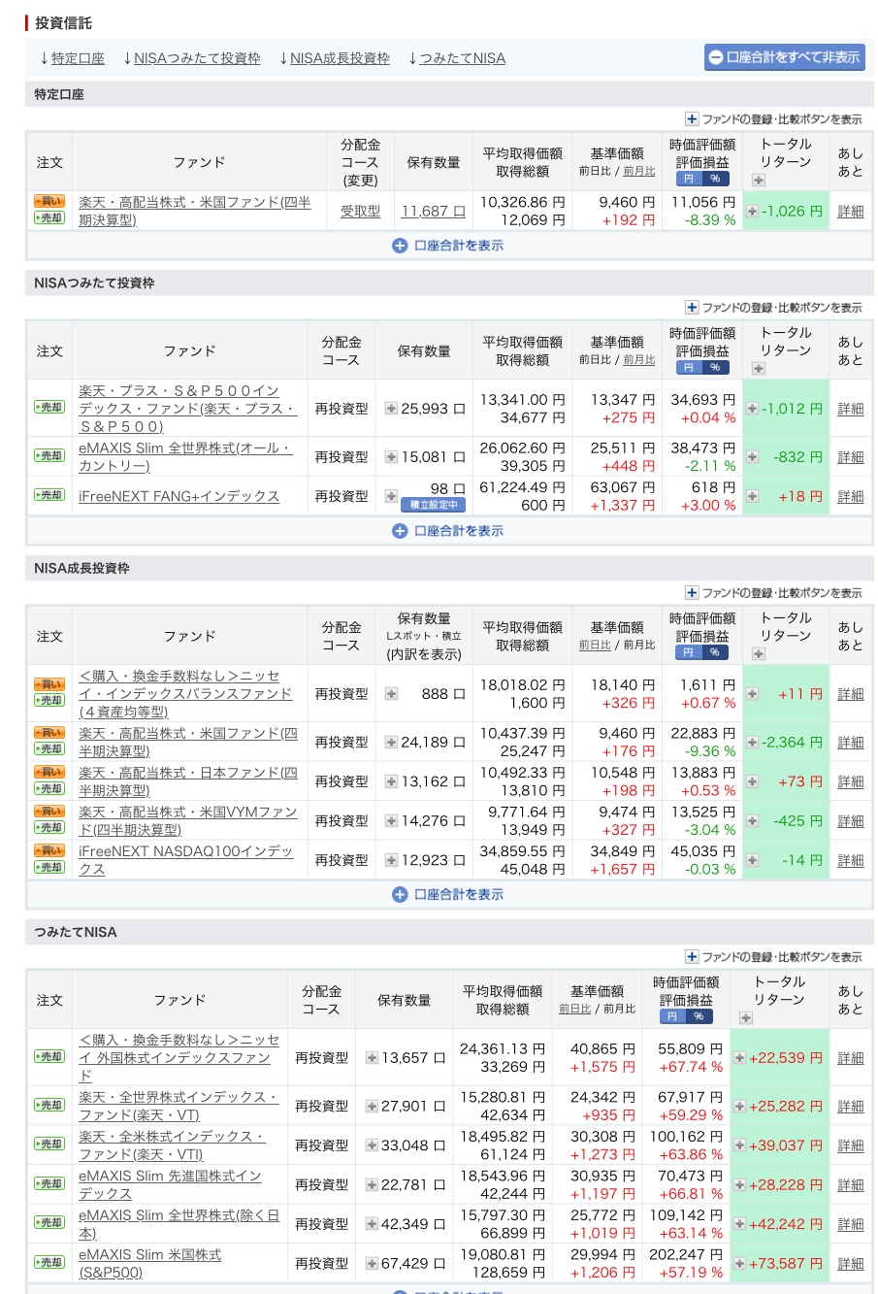Switch 特定口座 valuation display to 円
Viewport: 878px width, 1294px height.
tap(689, 180)
